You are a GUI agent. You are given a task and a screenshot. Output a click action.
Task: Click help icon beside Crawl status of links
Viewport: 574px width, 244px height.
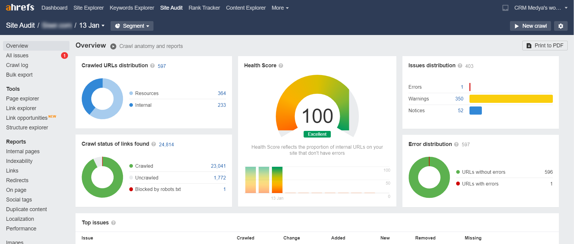coord(153,144)
